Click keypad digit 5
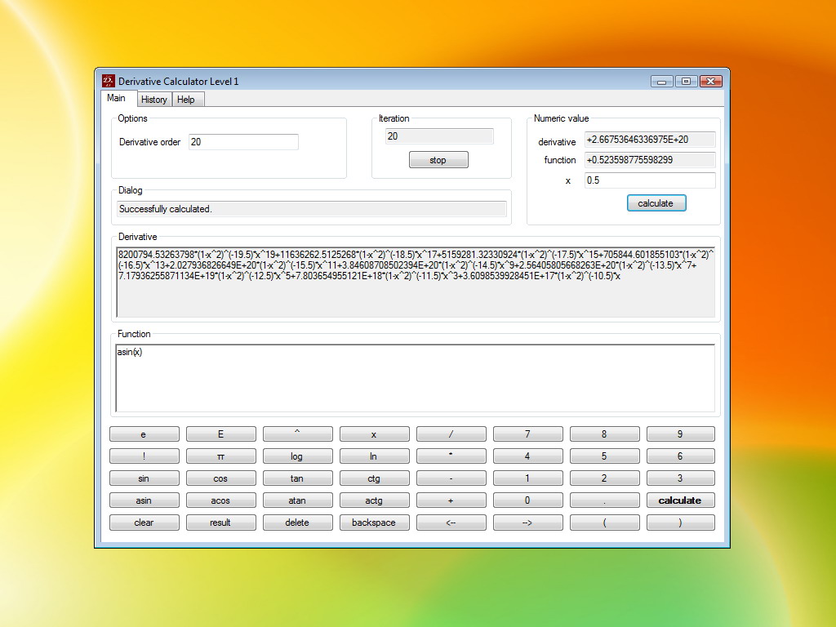 (605, 456)
